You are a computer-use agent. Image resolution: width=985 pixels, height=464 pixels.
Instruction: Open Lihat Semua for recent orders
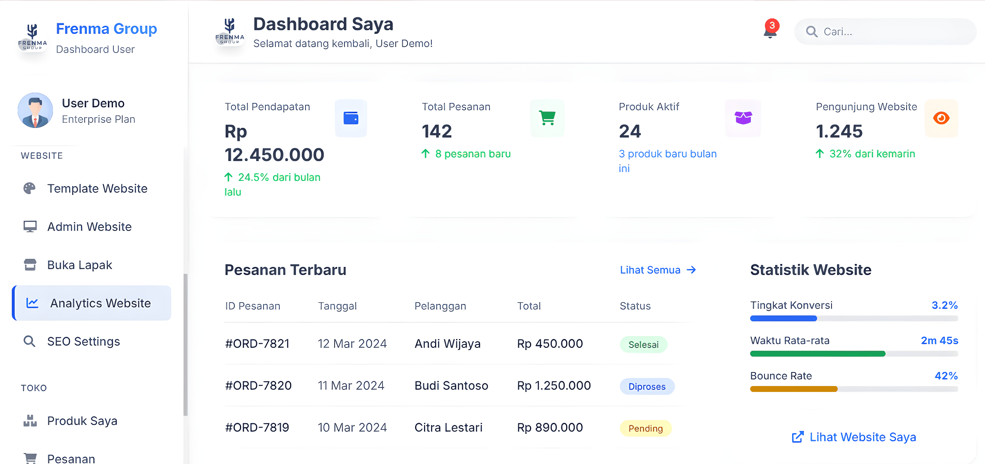click(x=657, y=270)
